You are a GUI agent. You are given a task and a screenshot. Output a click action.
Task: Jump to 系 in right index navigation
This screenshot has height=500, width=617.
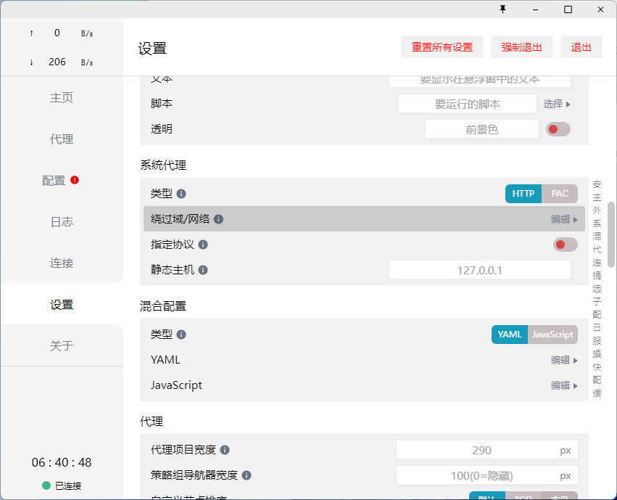pos(597,224)
